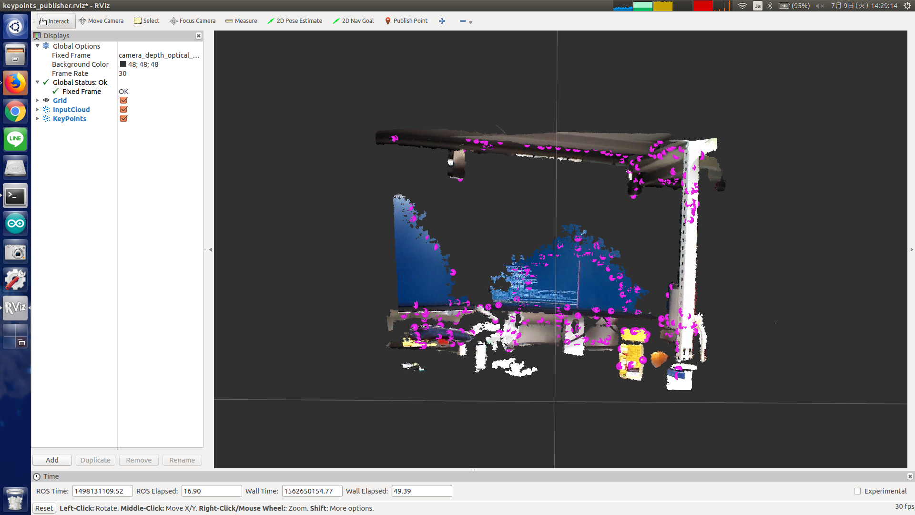Viewport: 915px width, 515px height.
Task: Open Ubuntu Dash search in launcher
Action: click(x=15, y=27)
